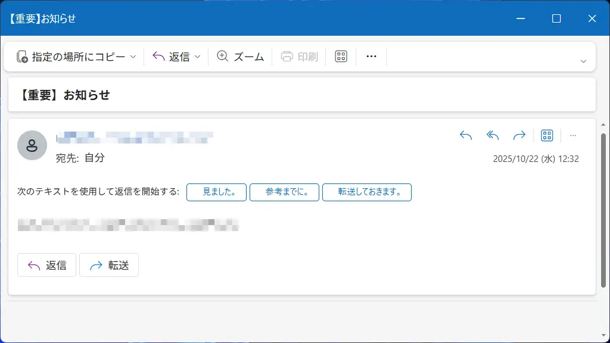Click the Zoom (ズーム) magnifier button
610x343 pixels.
point(240,57)
